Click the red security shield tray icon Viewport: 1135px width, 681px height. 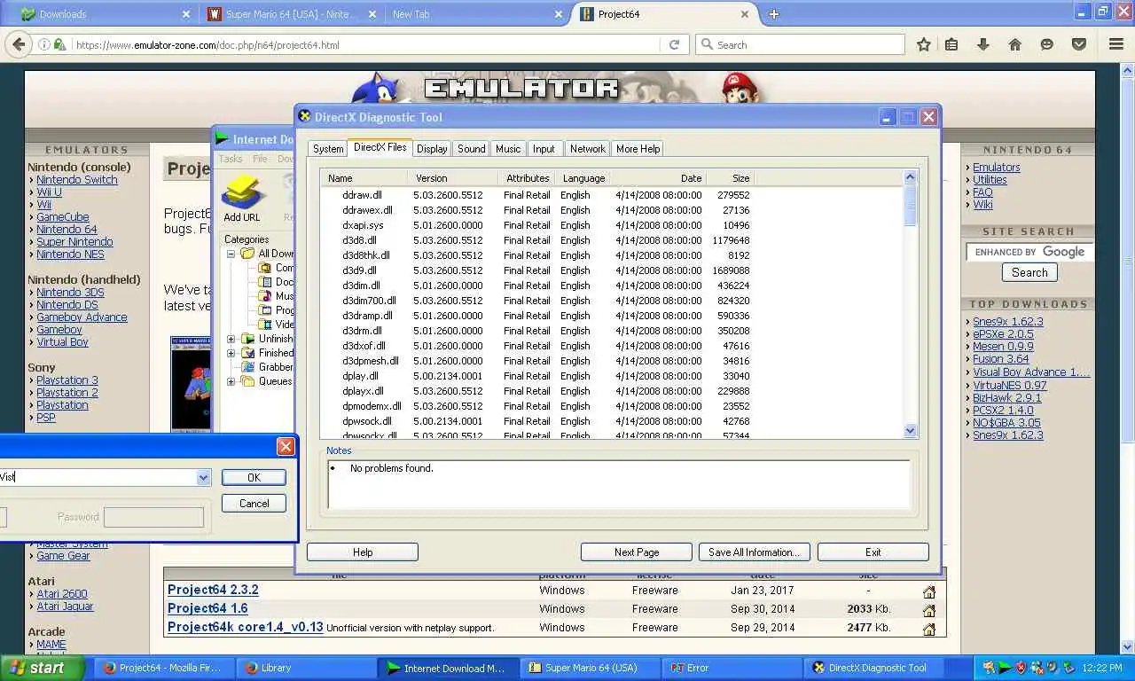(x=1021, y=668)
